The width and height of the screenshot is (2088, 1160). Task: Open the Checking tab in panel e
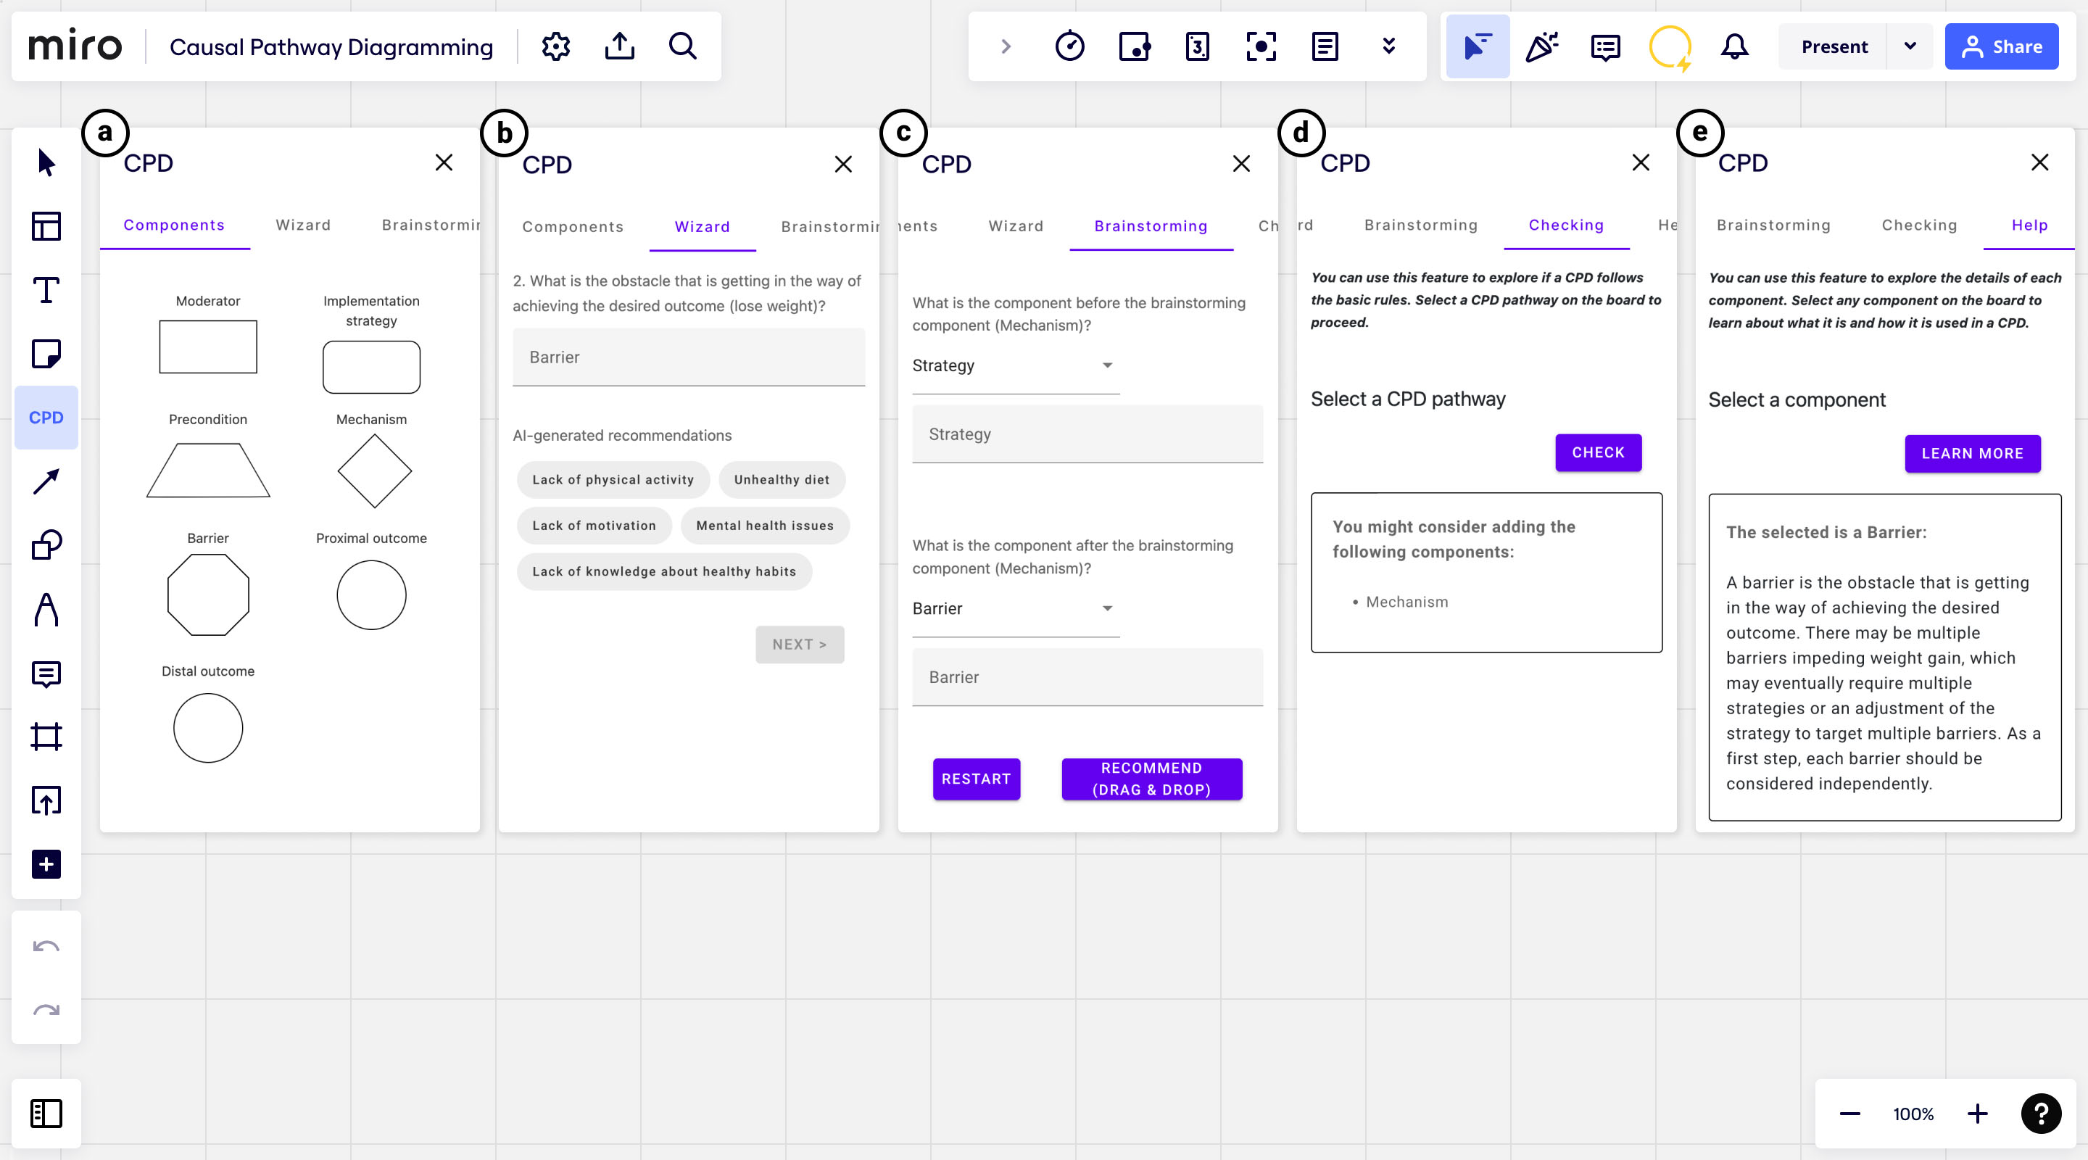1918,225
